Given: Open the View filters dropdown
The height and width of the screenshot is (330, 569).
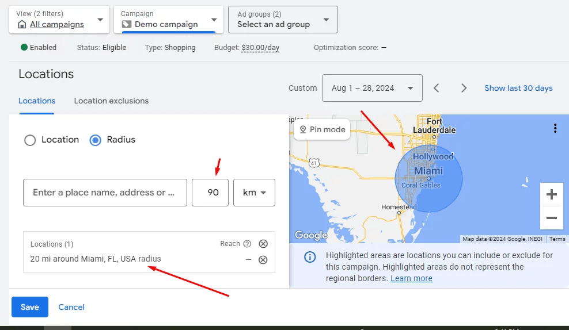Looking at the screenshot, I should 59,20.
